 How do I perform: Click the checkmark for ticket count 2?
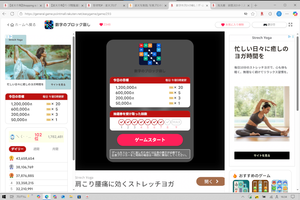click(x=128, y=122)
